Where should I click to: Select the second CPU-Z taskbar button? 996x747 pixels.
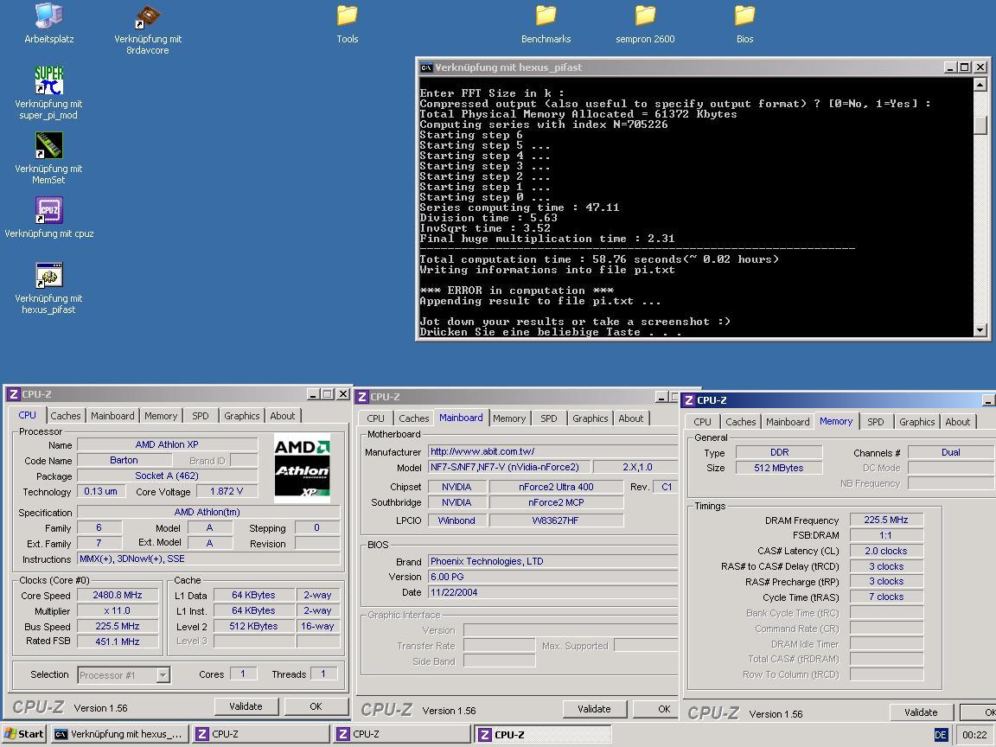[402, 734]
